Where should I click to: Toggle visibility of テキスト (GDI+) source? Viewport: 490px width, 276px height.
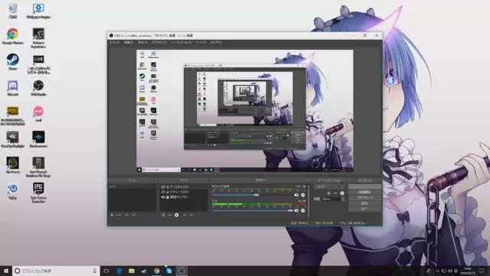point(163,192)
